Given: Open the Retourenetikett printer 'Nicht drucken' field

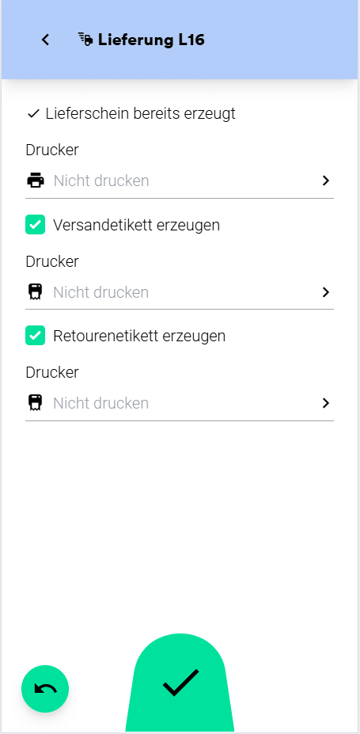Looking at the screenshot, I should pos(180,403).
